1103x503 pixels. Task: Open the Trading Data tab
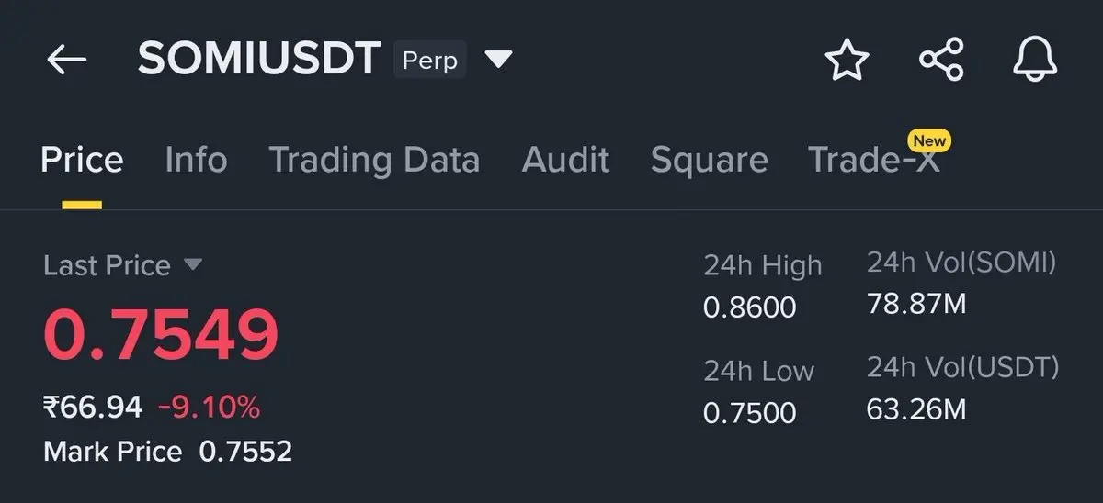(x=374, y=160)
